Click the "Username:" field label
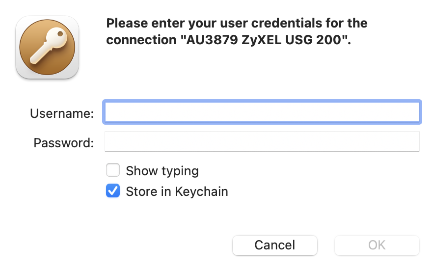 pyautogui.click(x=62, y=113)
